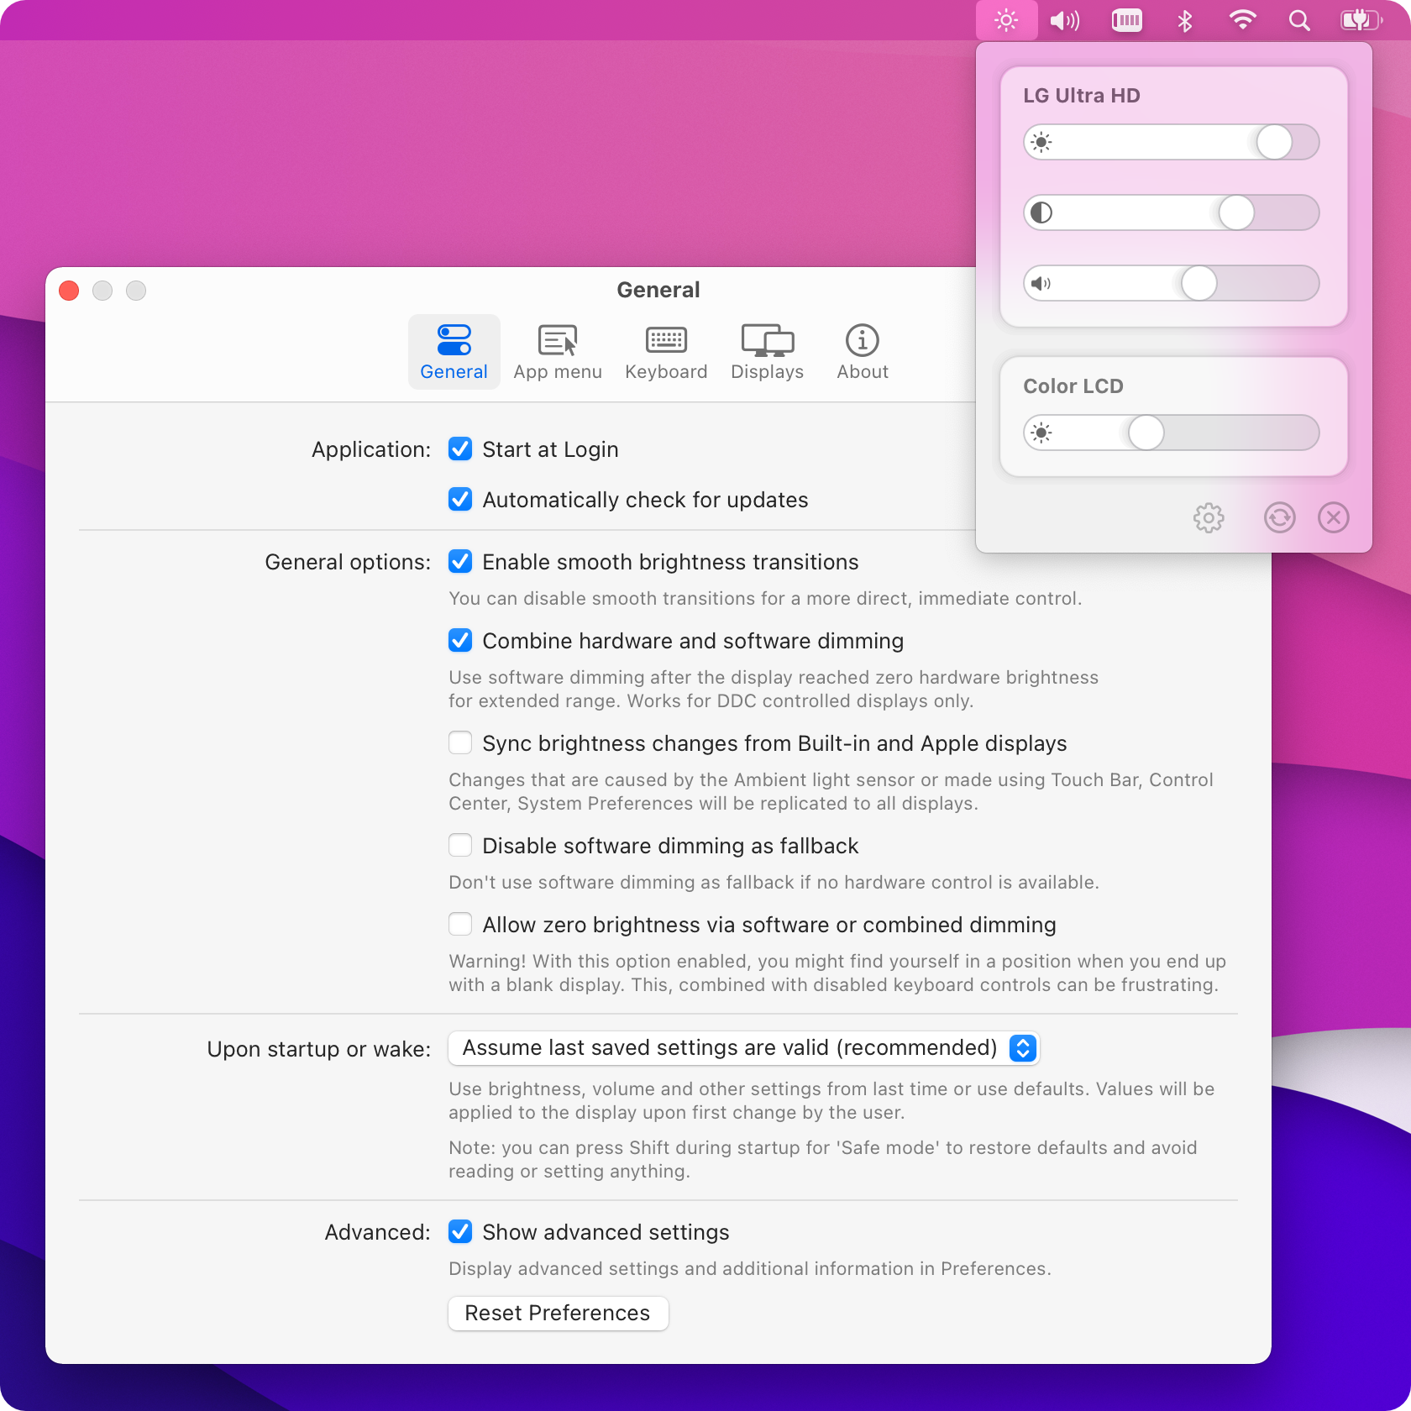Open the Keyboard preferences tab

point(665,352)
